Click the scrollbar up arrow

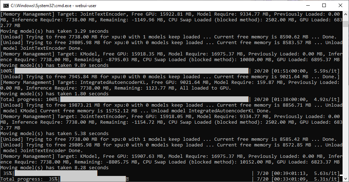point(345,14)
